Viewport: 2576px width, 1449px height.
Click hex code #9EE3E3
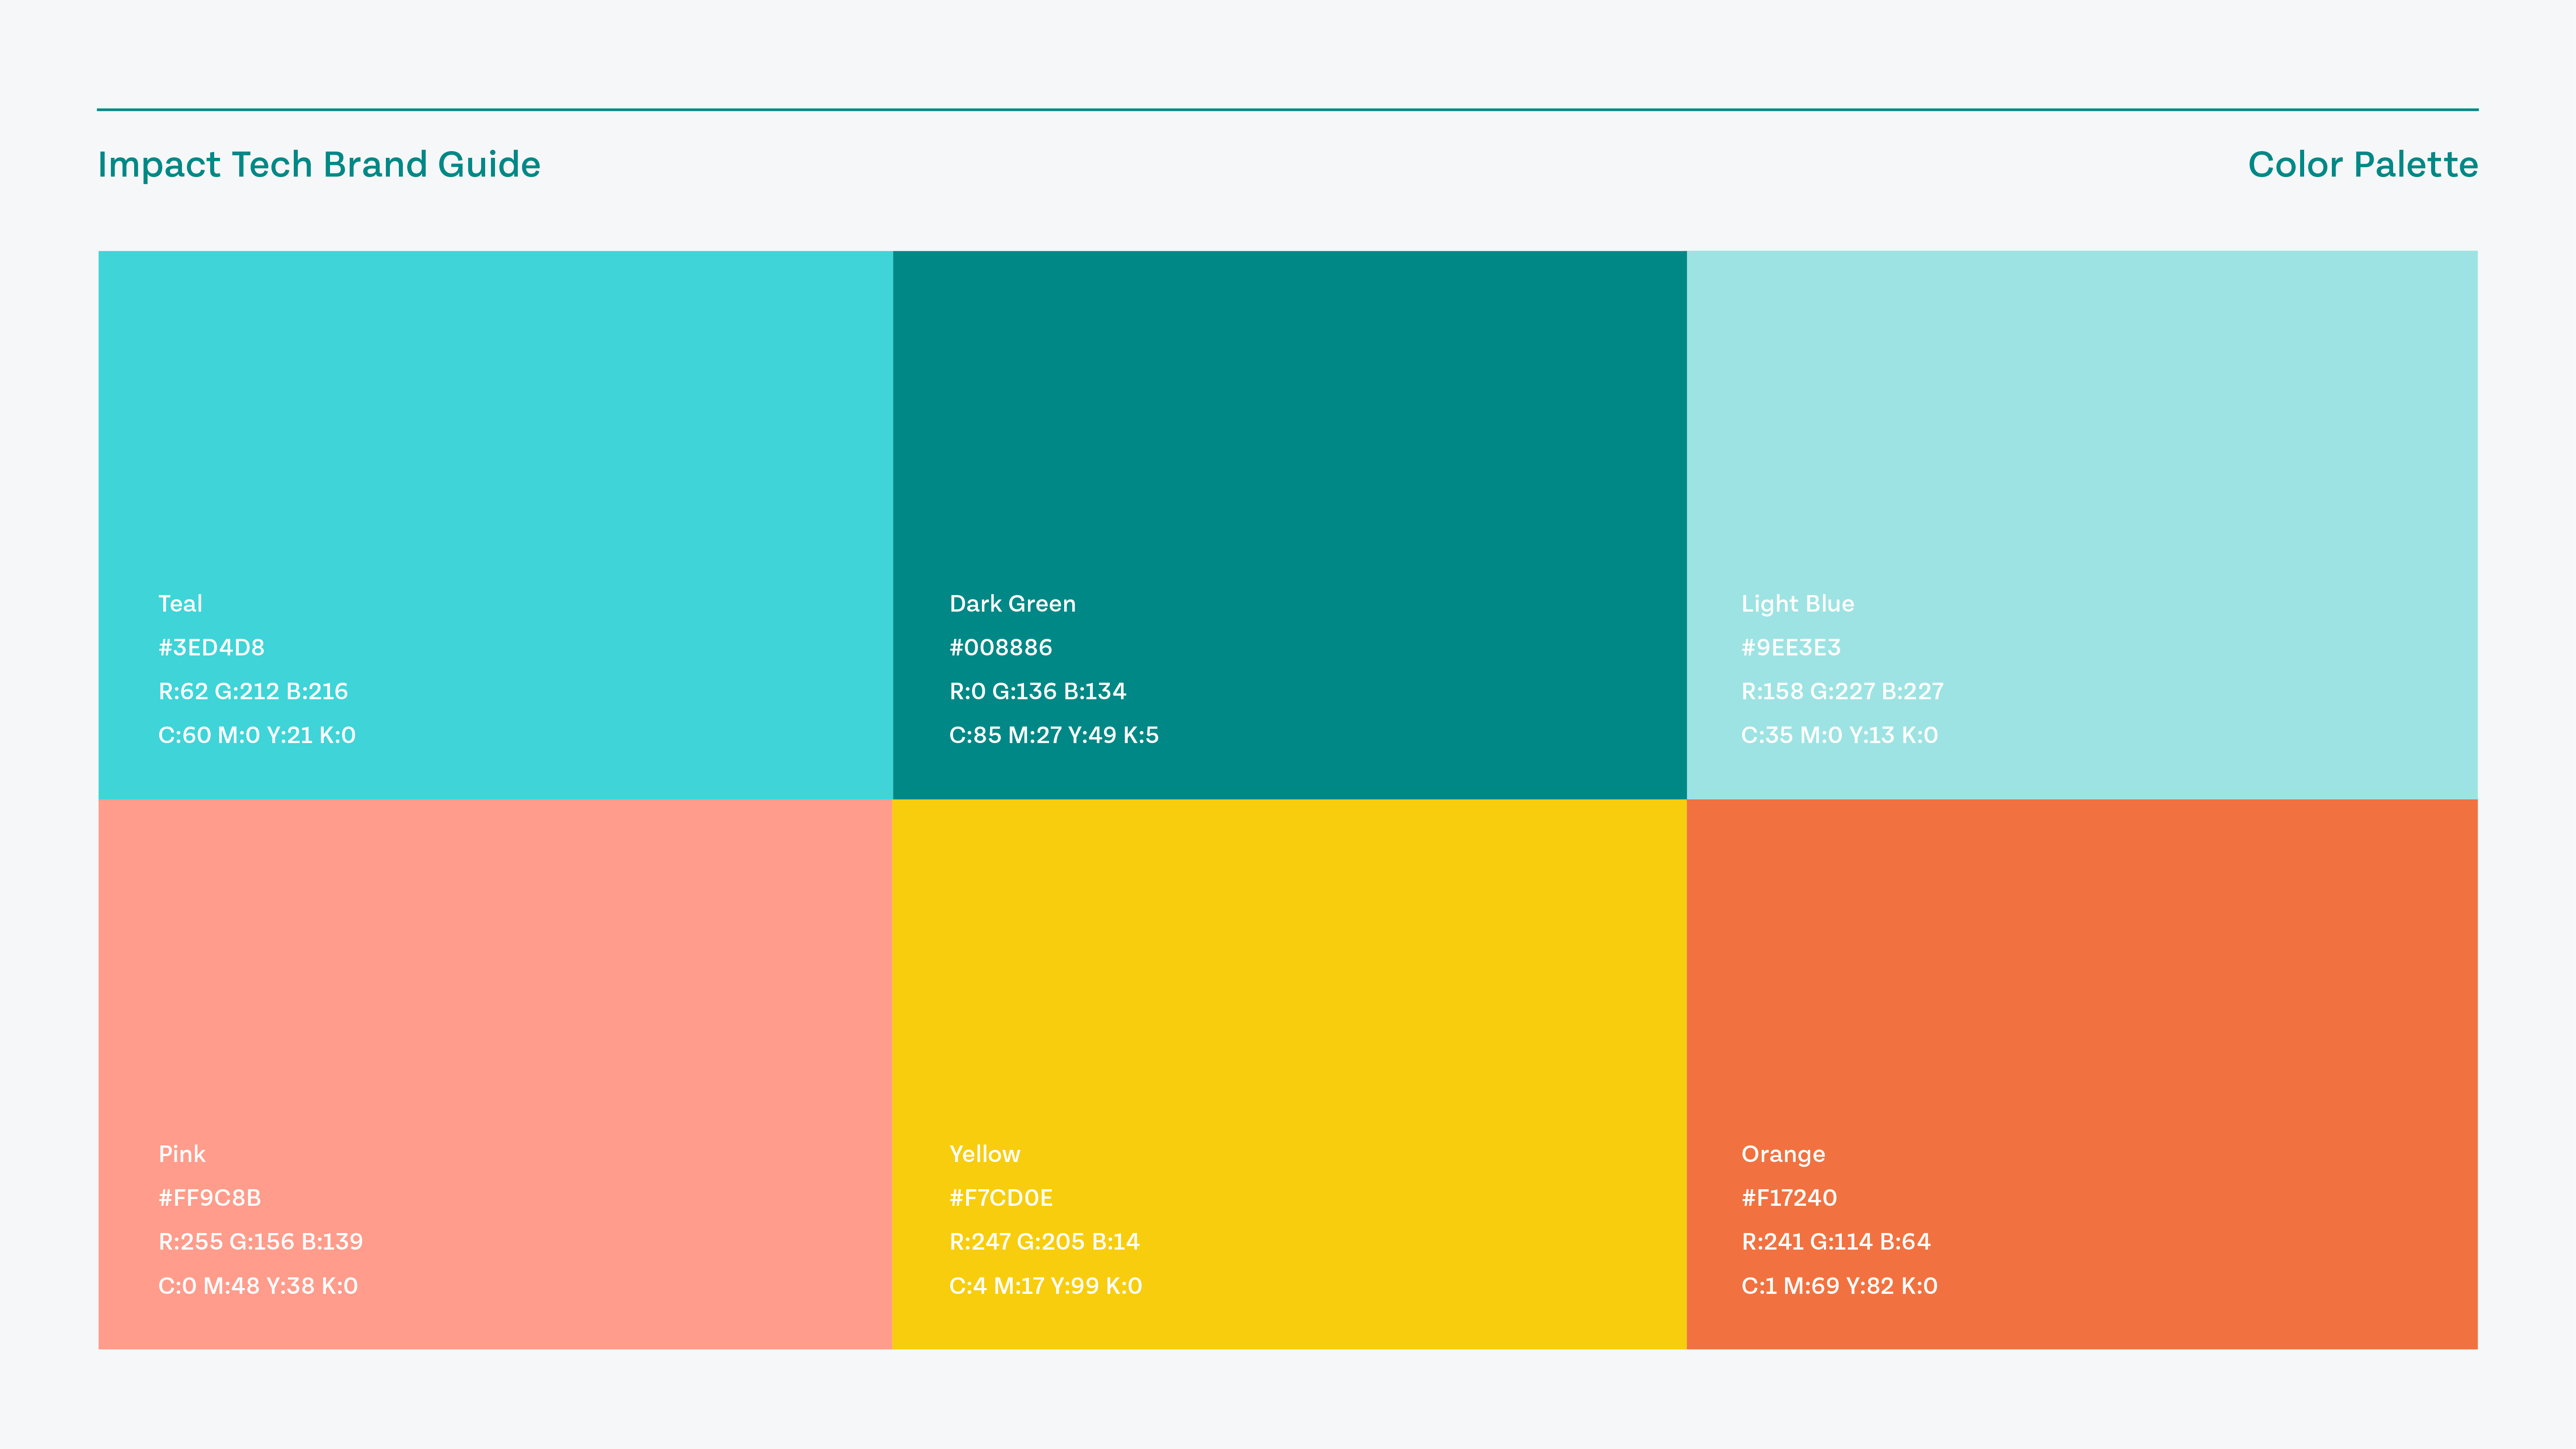click(x=1791, y=648)
